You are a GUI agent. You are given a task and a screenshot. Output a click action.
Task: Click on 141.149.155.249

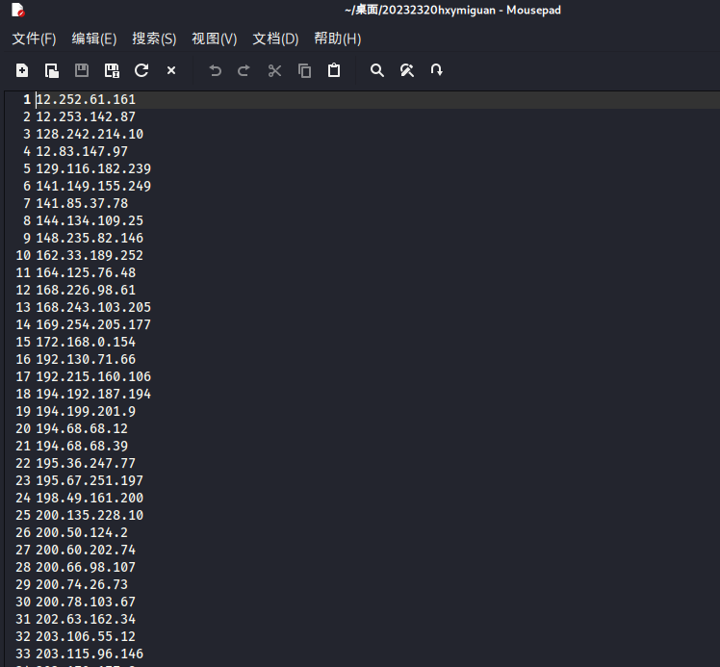pos(93,187)
